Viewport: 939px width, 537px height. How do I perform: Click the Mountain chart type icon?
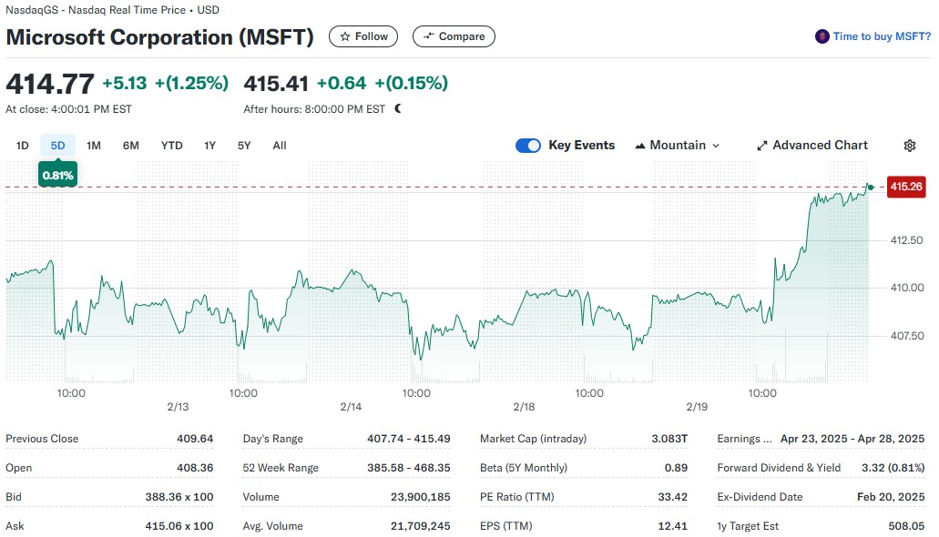click(x=639, y=146)
